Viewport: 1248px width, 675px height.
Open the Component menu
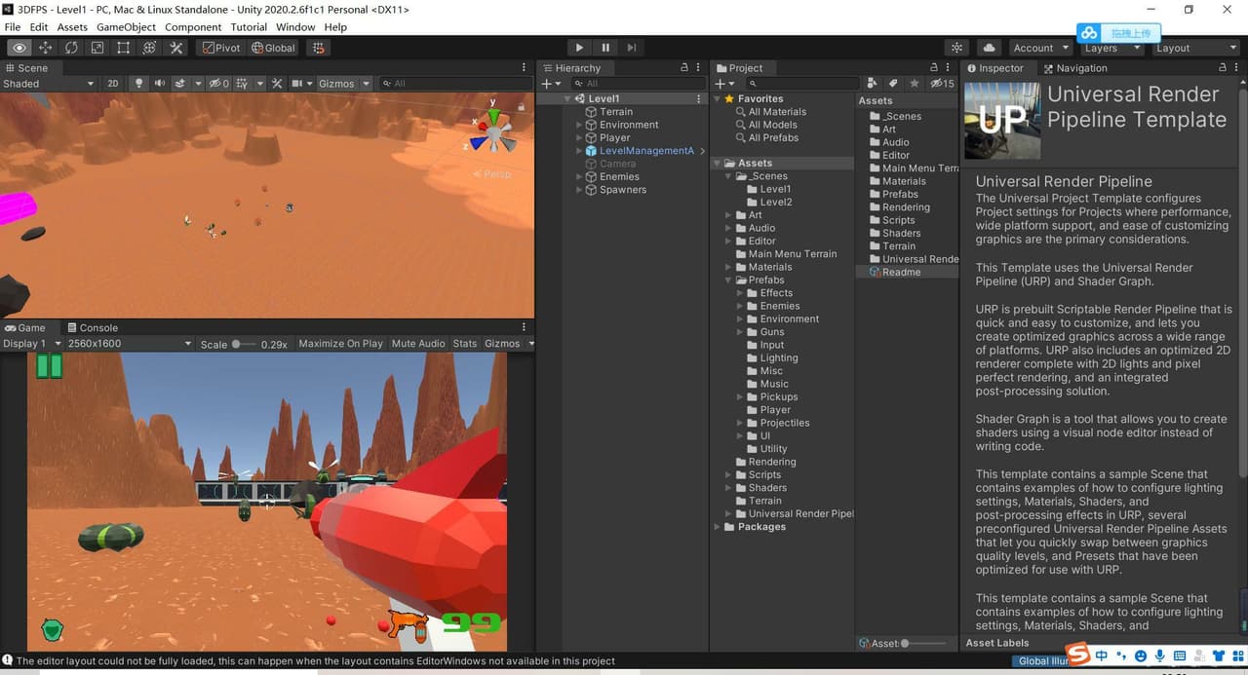click(x=193, y=27)
